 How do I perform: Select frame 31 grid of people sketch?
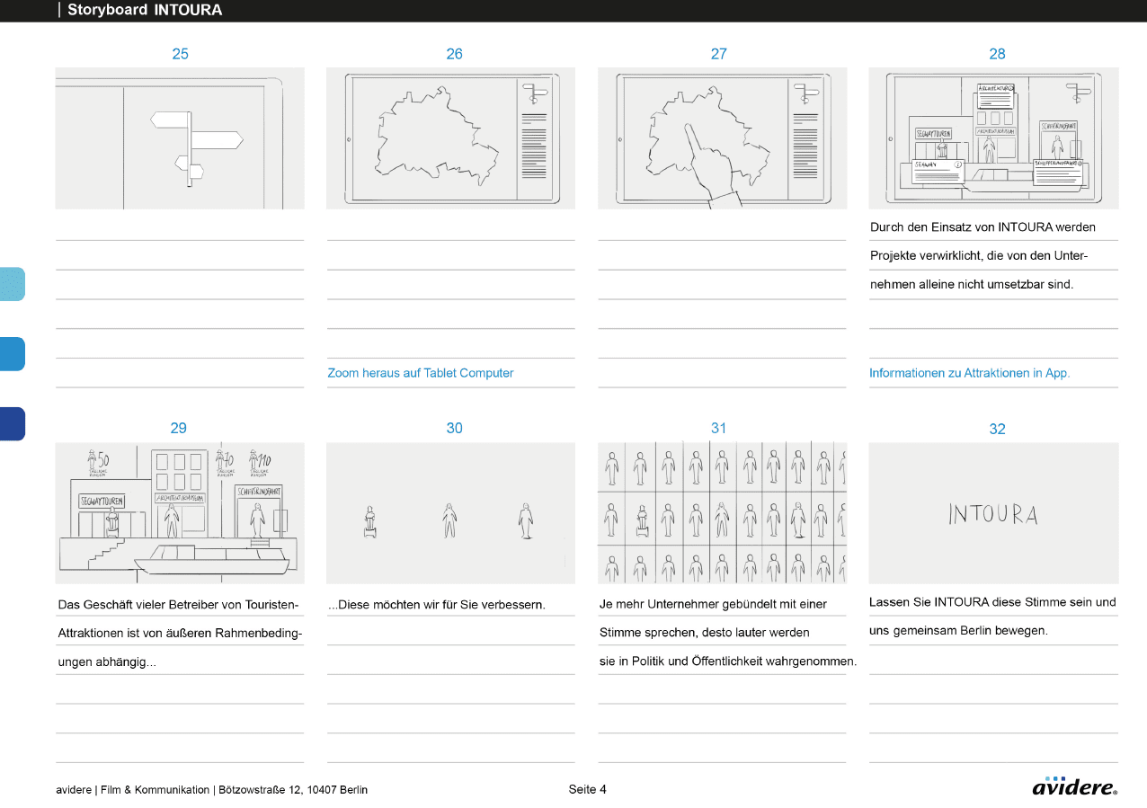click(722, 513)
